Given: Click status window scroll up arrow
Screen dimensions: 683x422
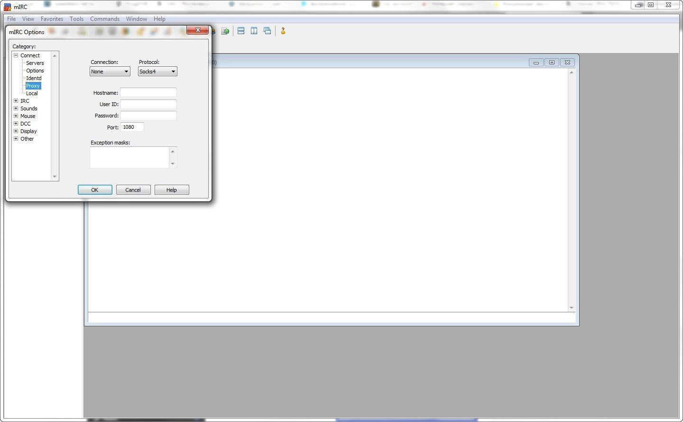Looking at the screenshot, I should 572,72.
